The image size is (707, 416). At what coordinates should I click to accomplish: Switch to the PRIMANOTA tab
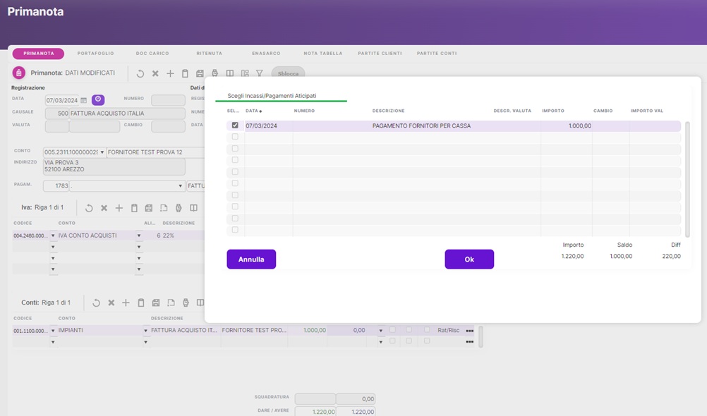(x=38, y=54)
